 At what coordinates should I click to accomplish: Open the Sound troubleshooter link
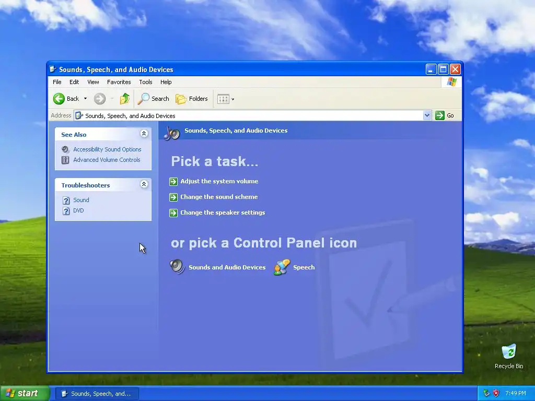[x=81, y=200]
